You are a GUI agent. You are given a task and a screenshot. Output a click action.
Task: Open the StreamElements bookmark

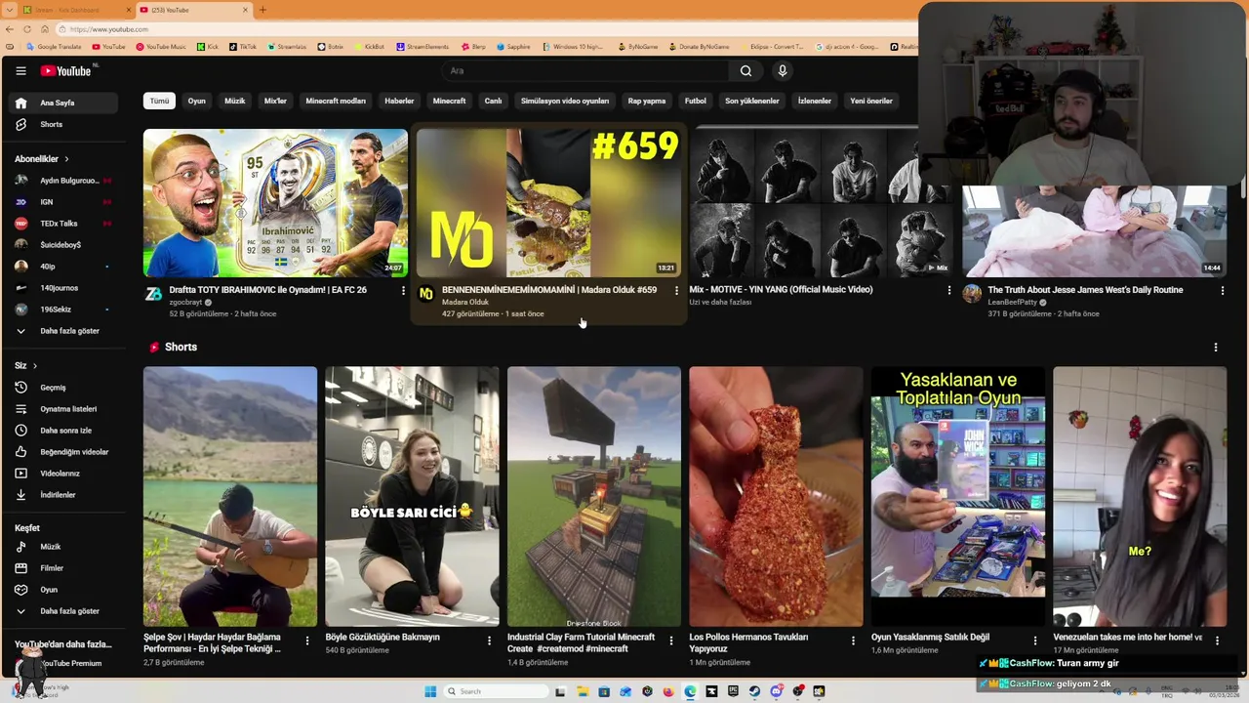point(423,47)
